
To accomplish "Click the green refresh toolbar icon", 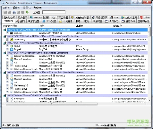I will [x=27, y=12].
